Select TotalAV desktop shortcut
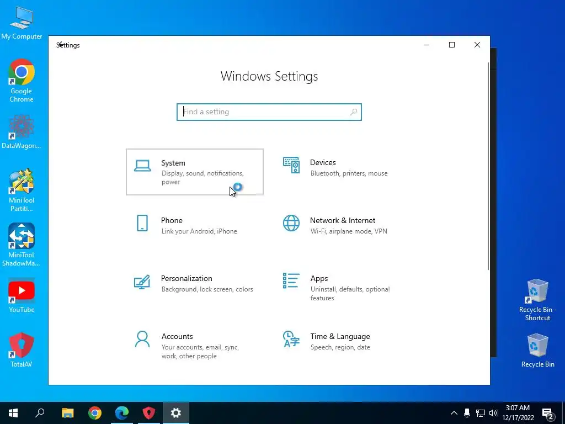Viewport: 565px width, 424px height. click(22, 349)
